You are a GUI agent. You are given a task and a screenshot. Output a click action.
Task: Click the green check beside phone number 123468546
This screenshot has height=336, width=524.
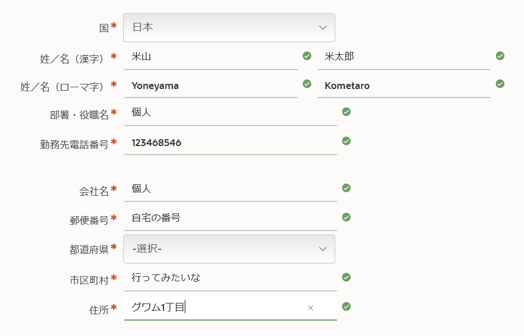346,141
